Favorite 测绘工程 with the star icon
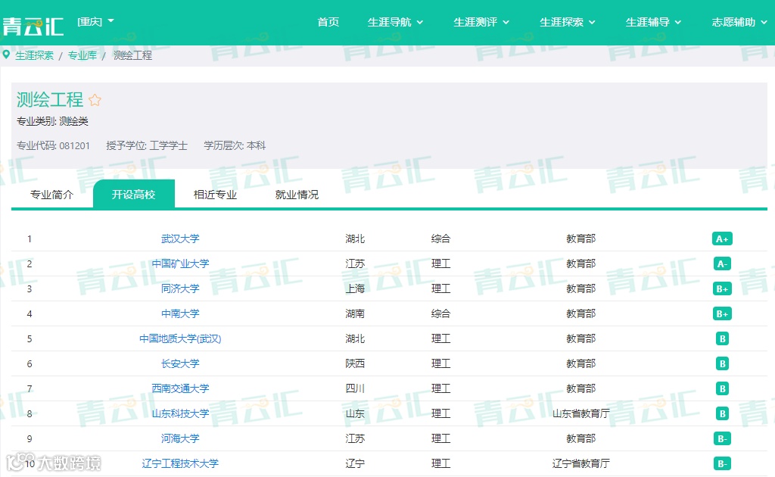775x477 pixels. click(95, 101)
